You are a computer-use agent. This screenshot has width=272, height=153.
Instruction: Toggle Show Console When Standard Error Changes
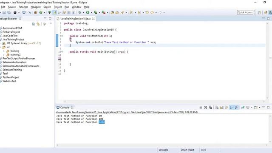(236, 108)
